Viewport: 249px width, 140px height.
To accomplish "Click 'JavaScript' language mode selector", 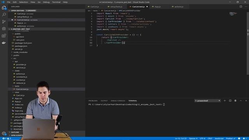I will pos(219,138).
